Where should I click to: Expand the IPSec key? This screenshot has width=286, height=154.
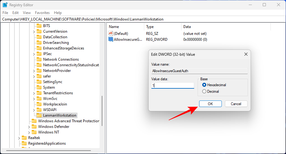(34, 54)
